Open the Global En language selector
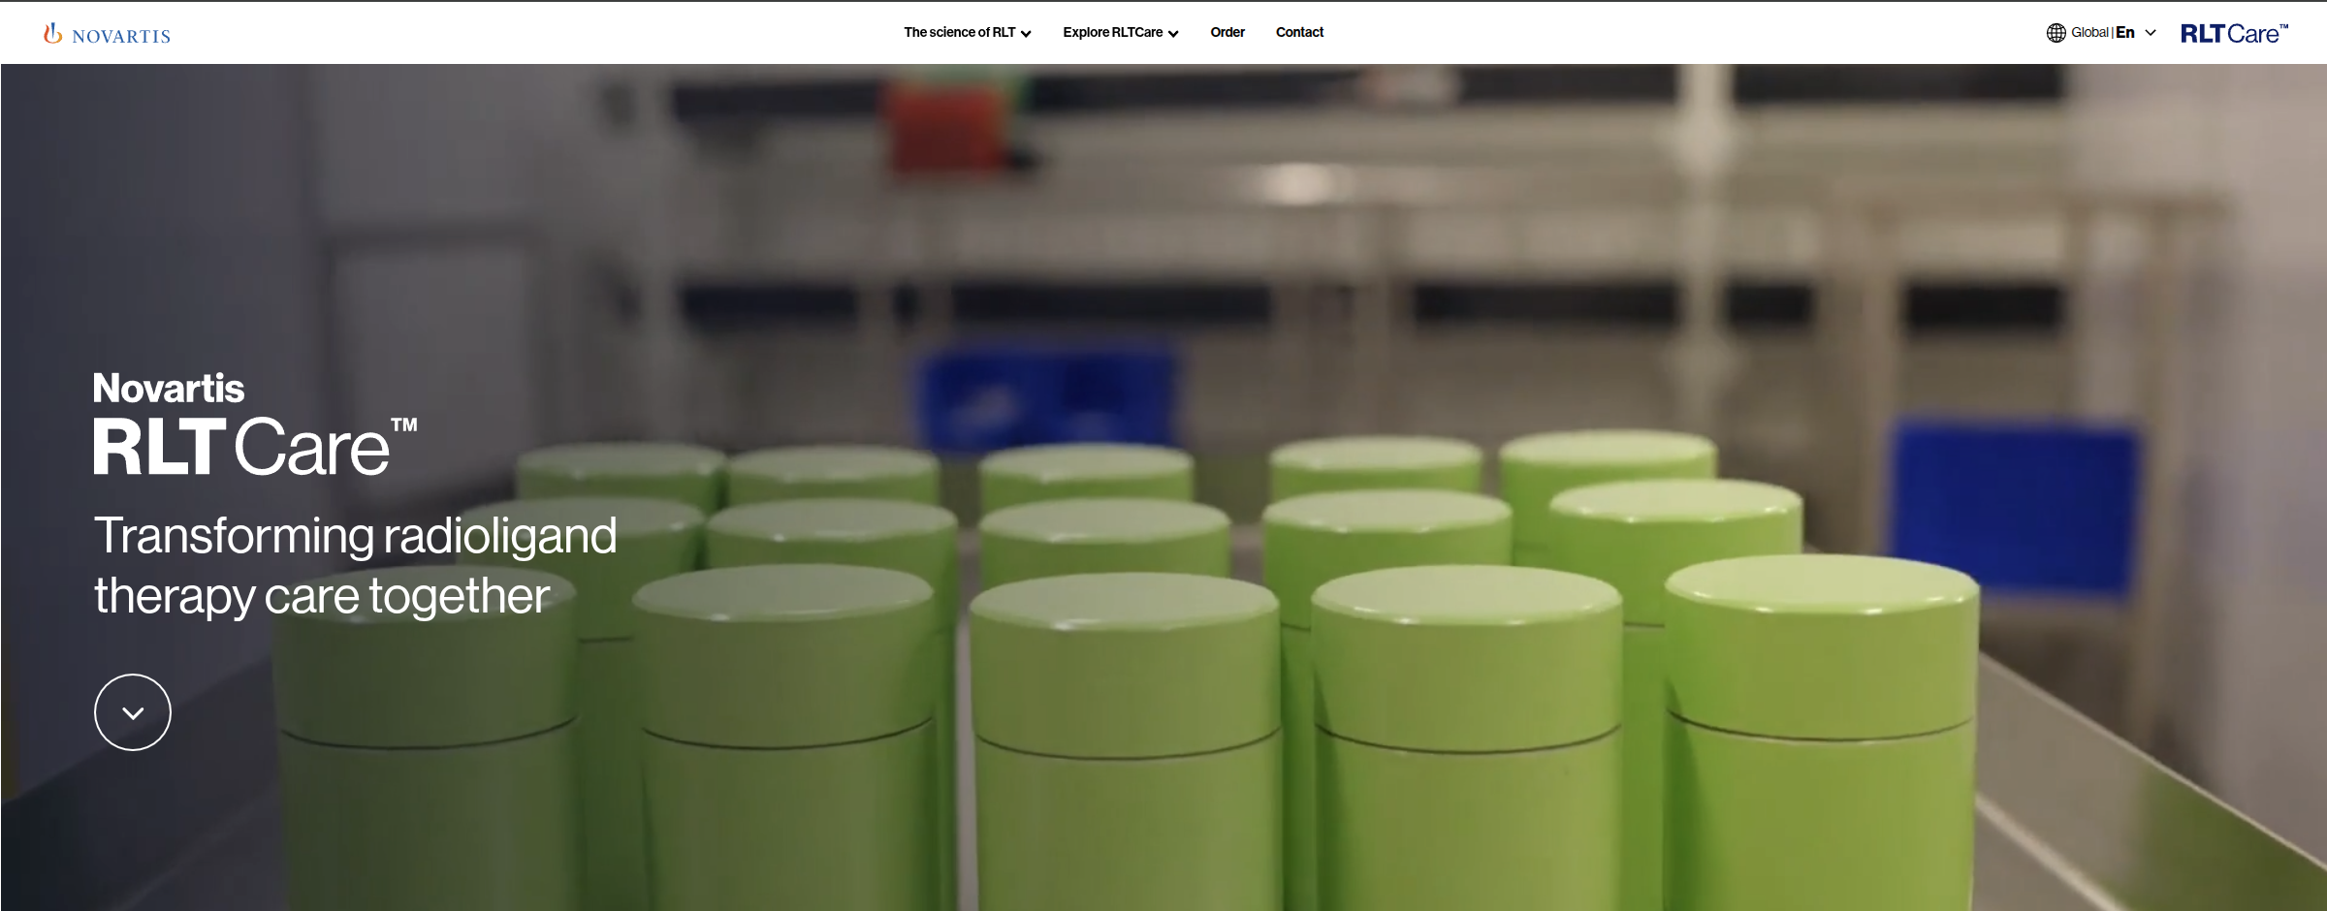Screen dimensions: 2327x911 (2101, 33)
